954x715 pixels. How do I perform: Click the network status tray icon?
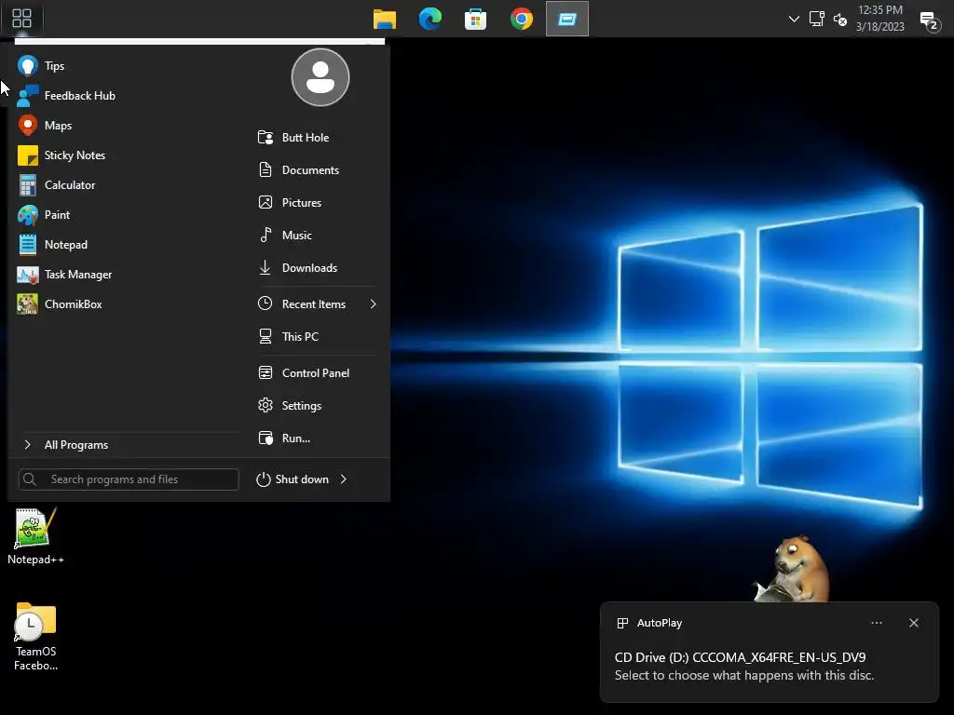pyautogui.click(x=816, y=19)
